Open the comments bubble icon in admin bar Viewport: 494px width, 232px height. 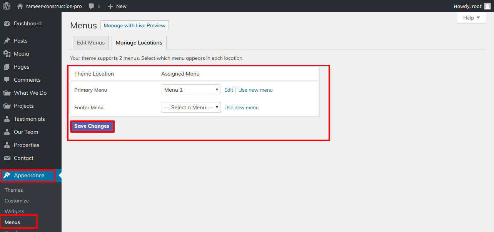point(91,6)
